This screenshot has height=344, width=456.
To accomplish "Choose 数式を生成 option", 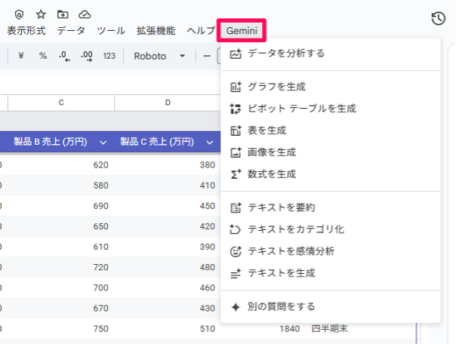I will tap(331, 174).
